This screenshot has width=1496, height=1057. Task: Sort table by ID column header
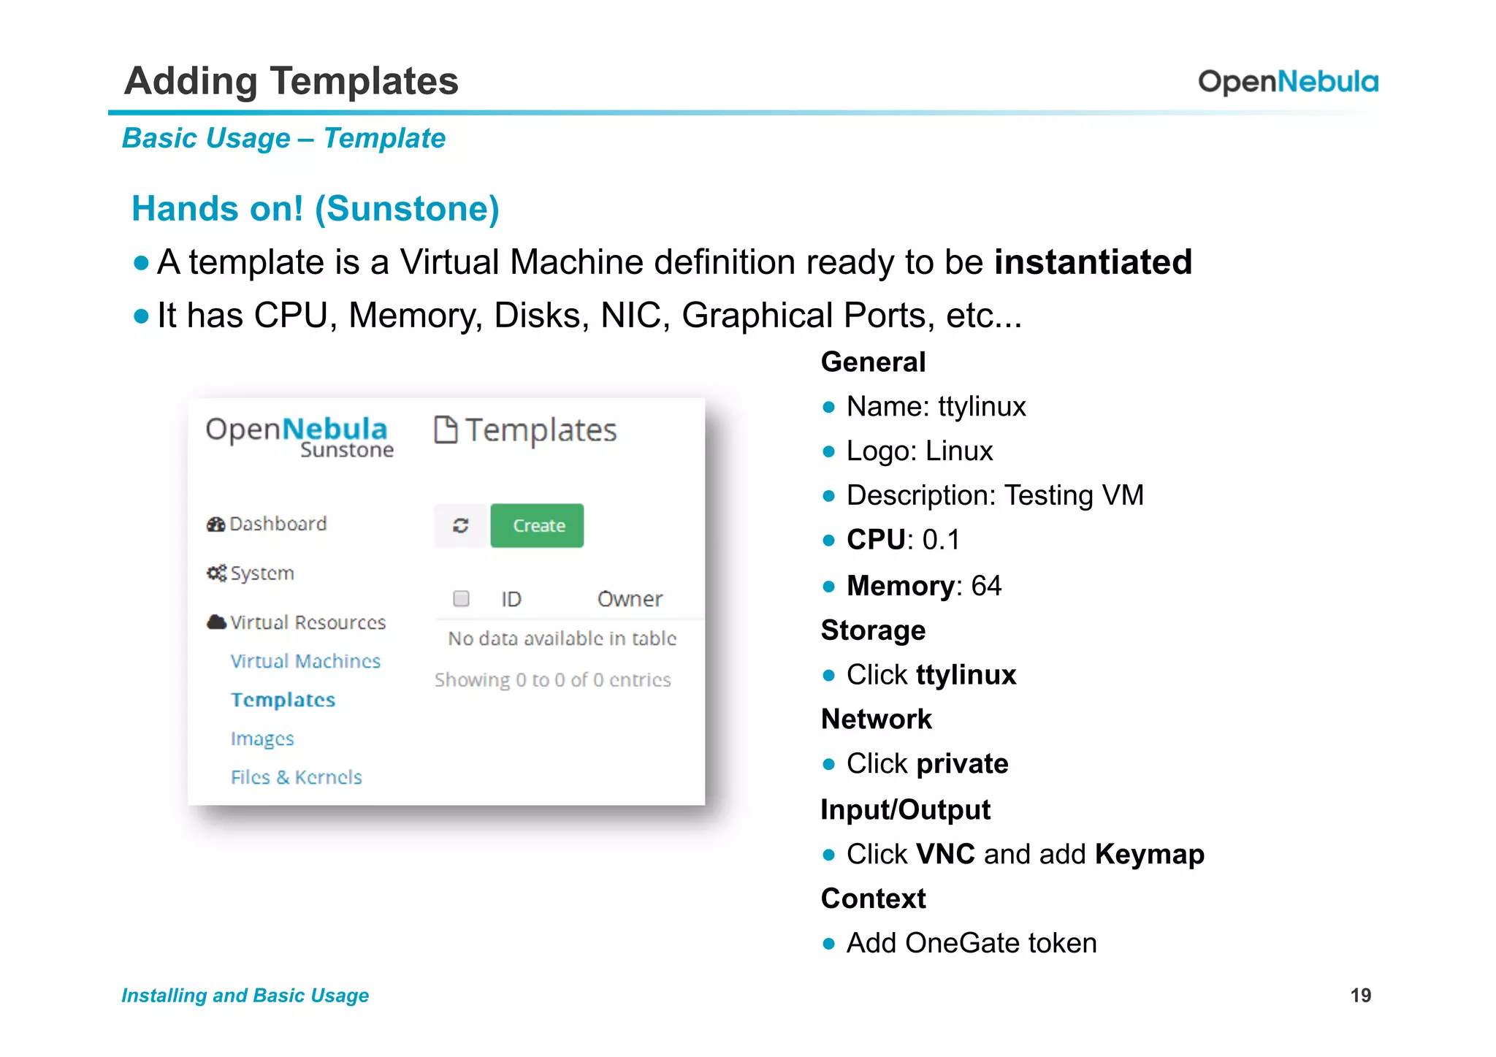(511, 599)
